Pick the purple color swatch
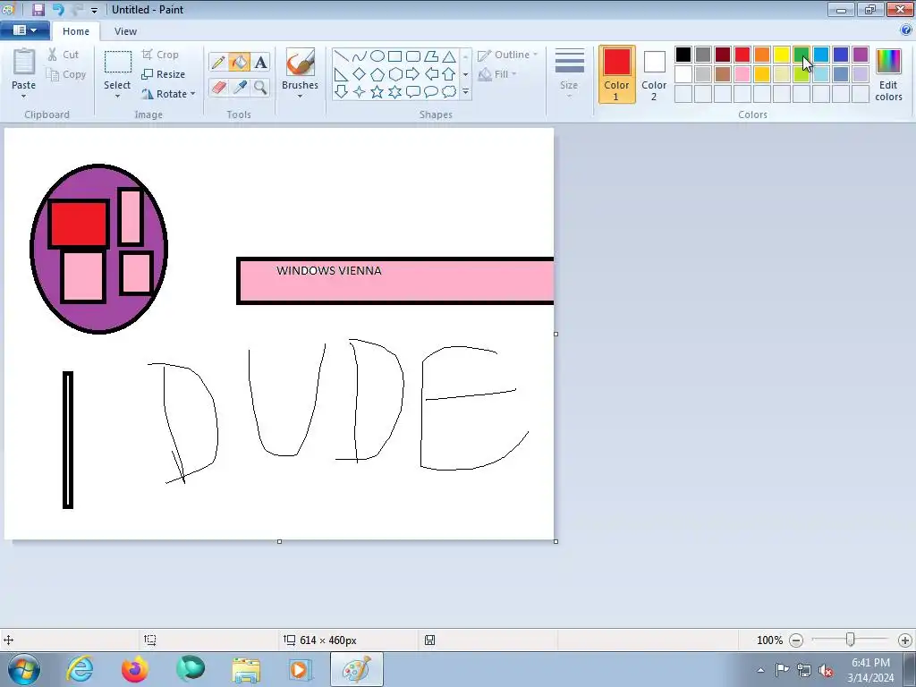Viewport: 916px width, 687px height. 860,55
